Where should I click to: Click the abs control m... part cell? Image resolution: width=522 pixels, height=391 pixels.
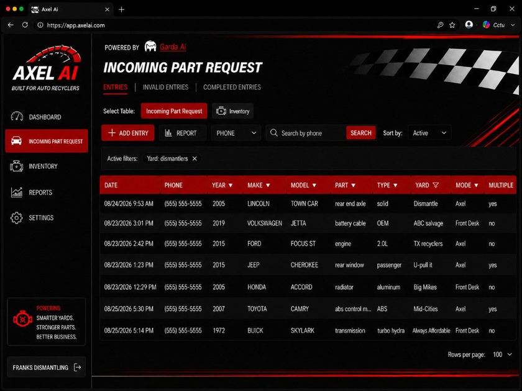(353, 308)
